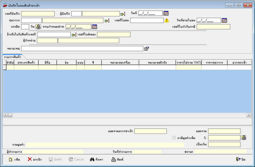Focus the VAT % rate field
This screenshot has height=167, width=255.
(x=224, y=138)
